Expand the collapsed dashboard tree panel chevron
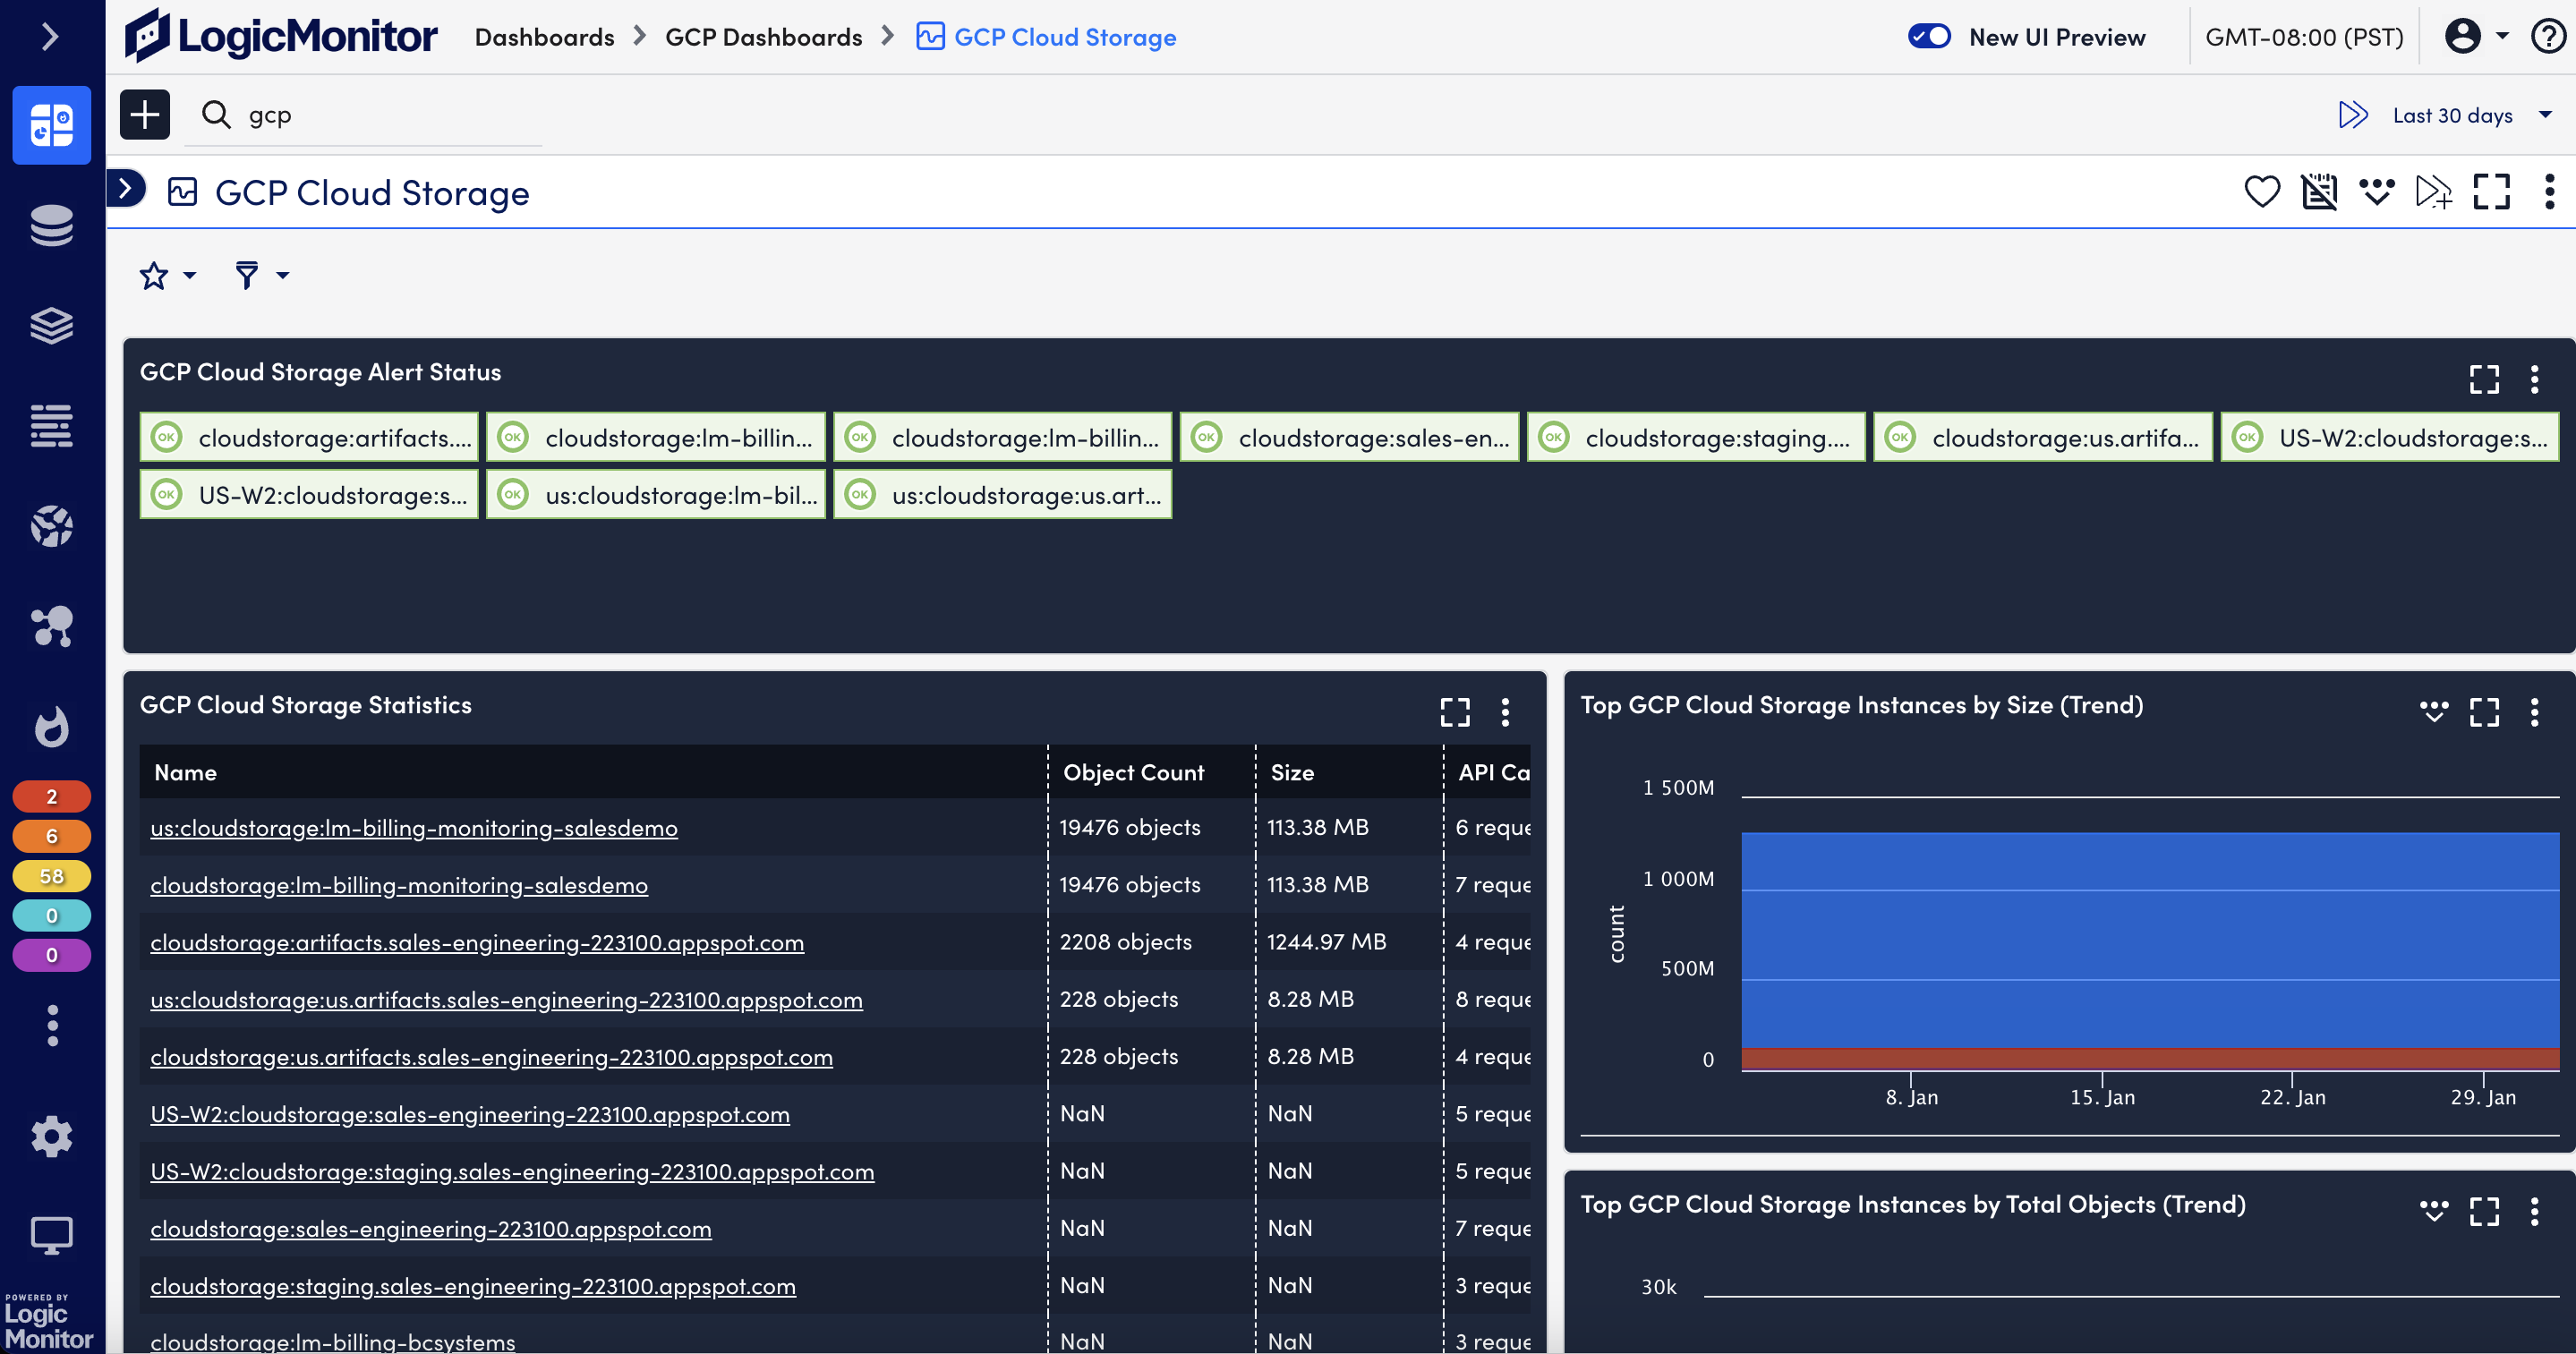2576x1354 pixels. pos(126,188)
